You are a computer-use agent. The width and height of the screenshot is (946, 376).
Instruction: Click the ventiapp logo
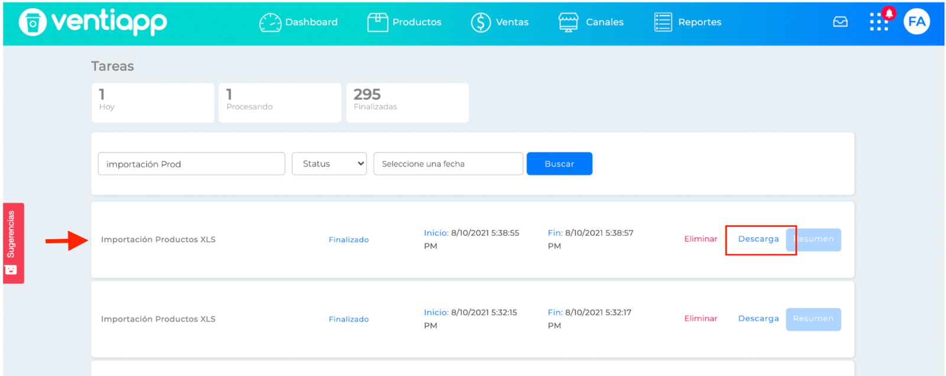(x=93, y=22)
